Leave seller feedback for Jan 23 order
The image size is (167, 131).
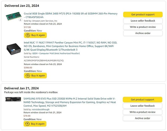(x=143, y=21)
